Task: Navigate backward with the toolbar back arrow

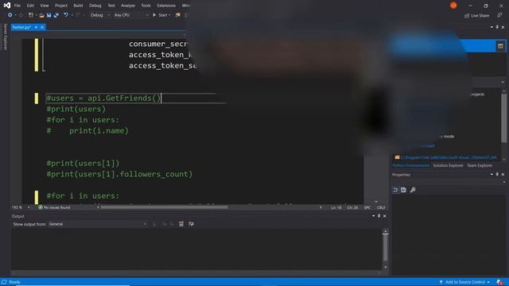Action: (x=10, y=15)
